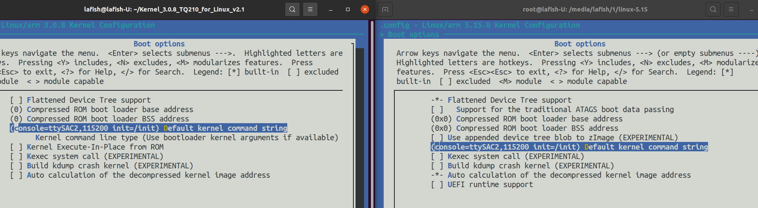
Task: Click the Boot options breadcrumb in 5.15.0 config
Action: pos(413,35)
